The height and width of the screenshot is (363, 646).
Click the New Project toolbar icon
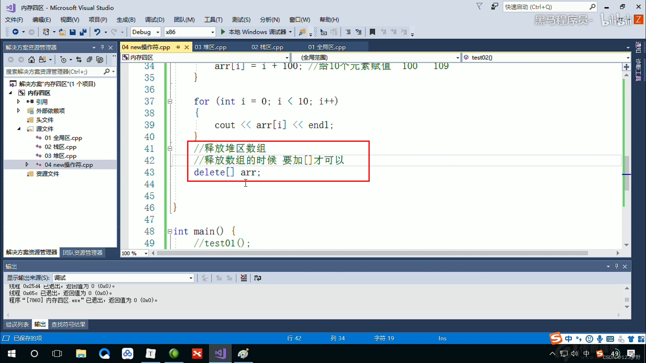point(46,32)
